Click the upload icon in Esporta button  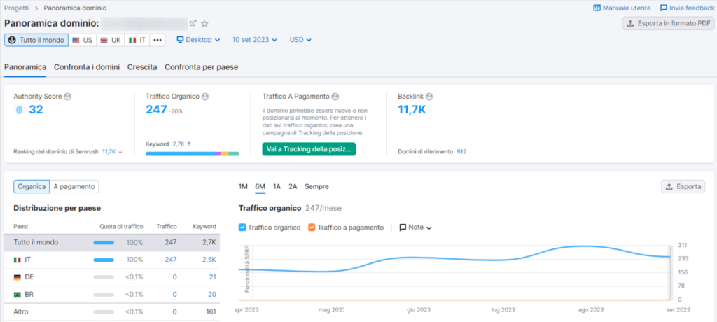tap(670, 187)
